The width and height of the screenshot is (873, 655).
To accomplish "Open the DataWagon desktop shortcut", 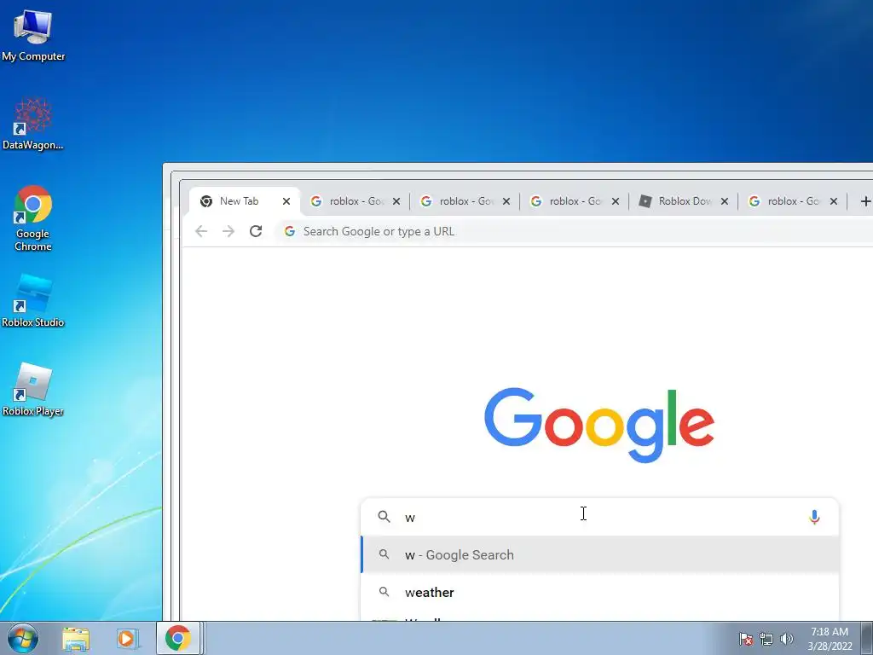I will tap(33, 124).
